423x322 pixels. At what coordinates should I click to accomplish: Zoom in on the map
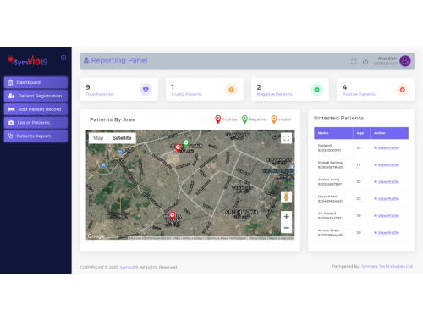[x=286, y=217]
